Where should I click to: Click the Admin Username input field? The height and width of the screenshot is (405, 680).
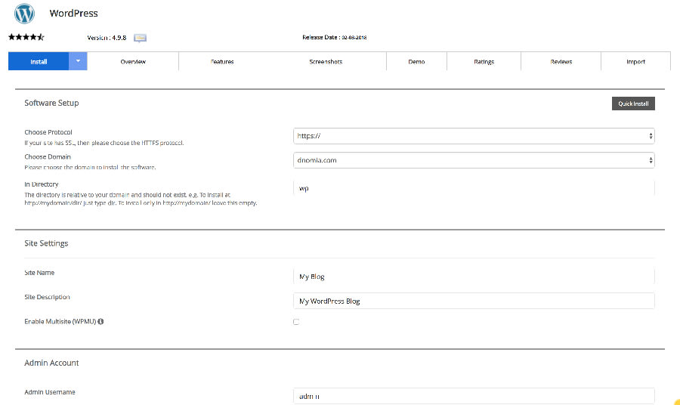coord(474,396)
